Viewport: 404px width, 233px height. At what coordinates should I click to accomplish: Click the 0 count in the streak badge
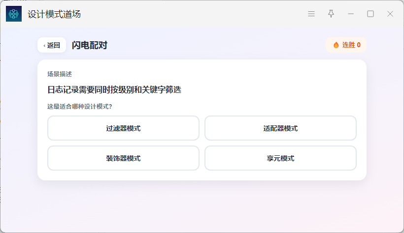(x=359, y=45)
